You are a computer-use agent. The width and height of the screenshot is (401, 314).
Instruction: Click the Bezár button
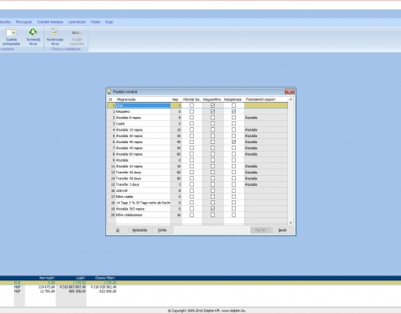click(x=283, y=230)
